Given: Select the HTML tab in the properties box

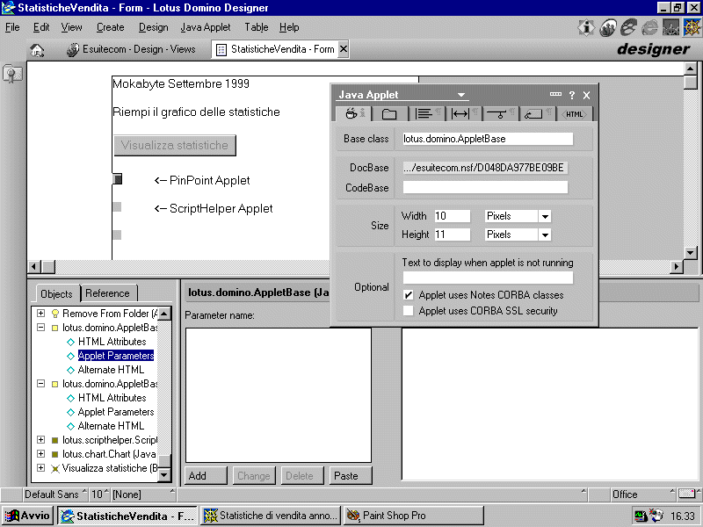Looking at the screenshot, I should pos(574,114).
